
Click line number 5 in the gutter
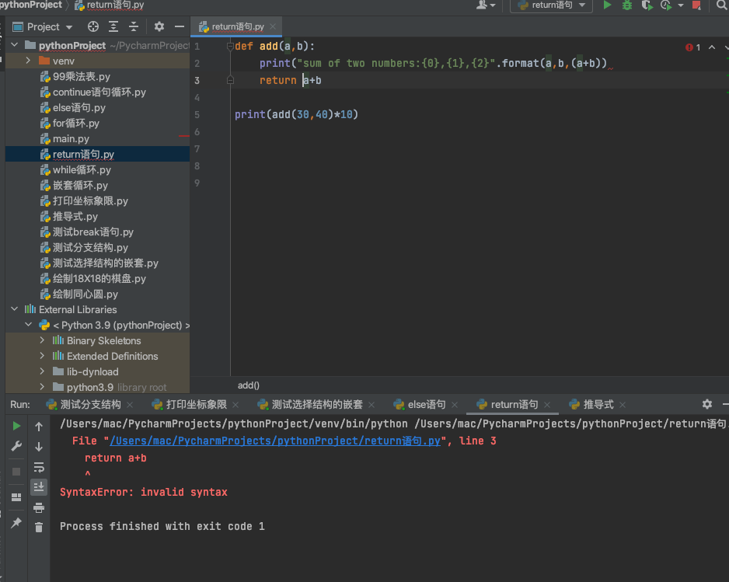[197, 115]
